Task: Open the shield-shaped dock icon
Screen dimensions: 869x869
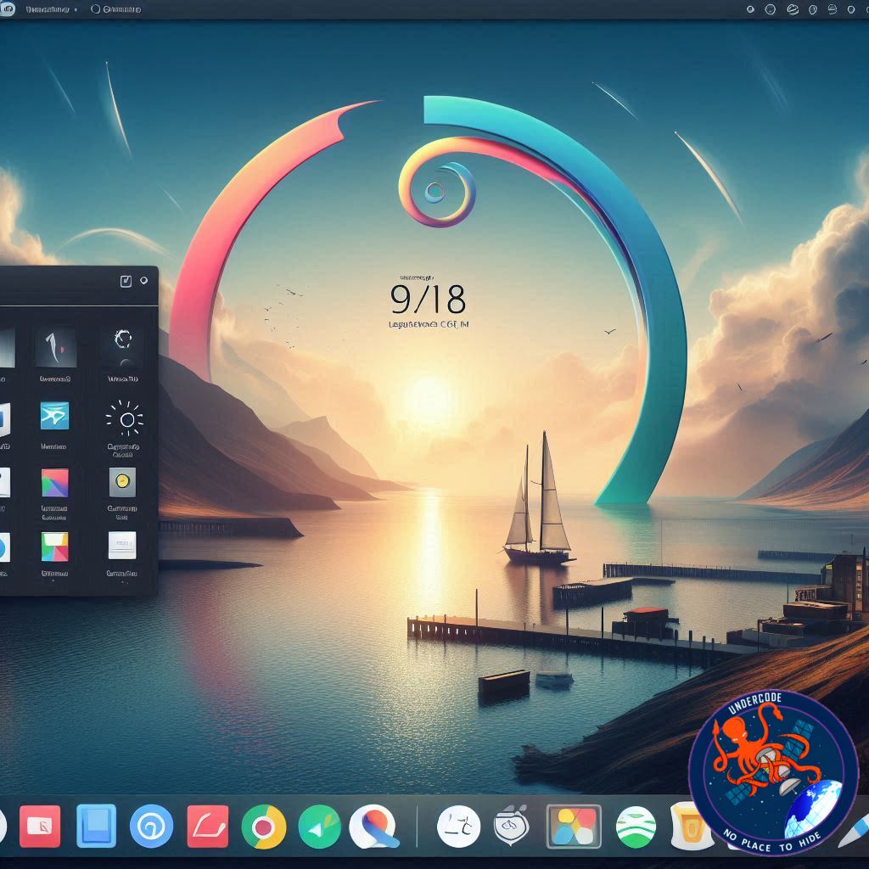Action: tap(512, 825)
